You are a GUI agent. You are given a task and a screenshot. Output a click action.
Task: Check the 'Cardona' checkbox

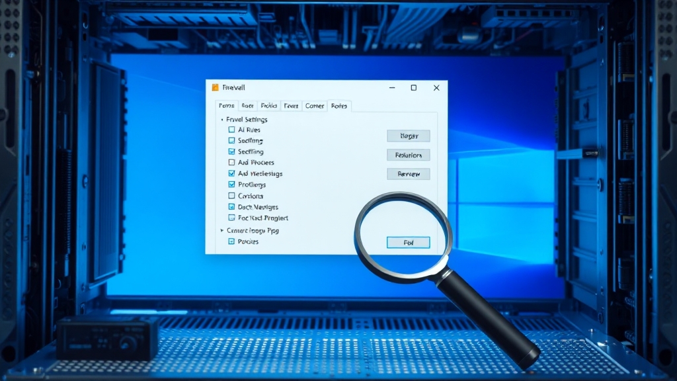232,196
